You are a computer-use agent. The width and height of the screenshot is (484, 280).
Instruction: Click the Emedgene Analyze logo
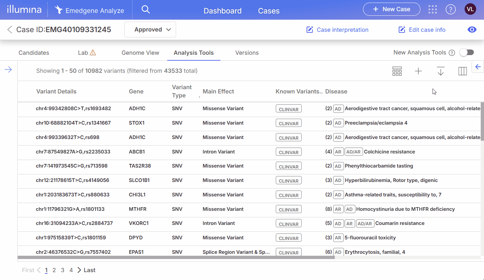tap(89, 10)
